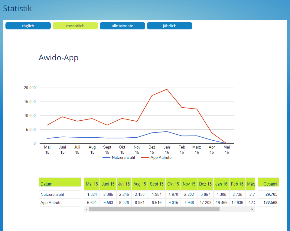Image resolution: width=290 pixels, height=231 pixels.
Task: Click the 5.000 y-axis label
Action: tap(31, 129)
